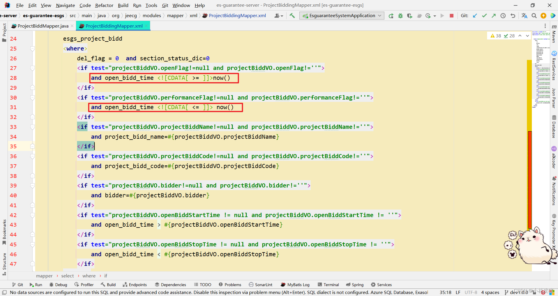Open the Build menu
This screenshot has width=558, height=296.
click(x=123, y=5)
